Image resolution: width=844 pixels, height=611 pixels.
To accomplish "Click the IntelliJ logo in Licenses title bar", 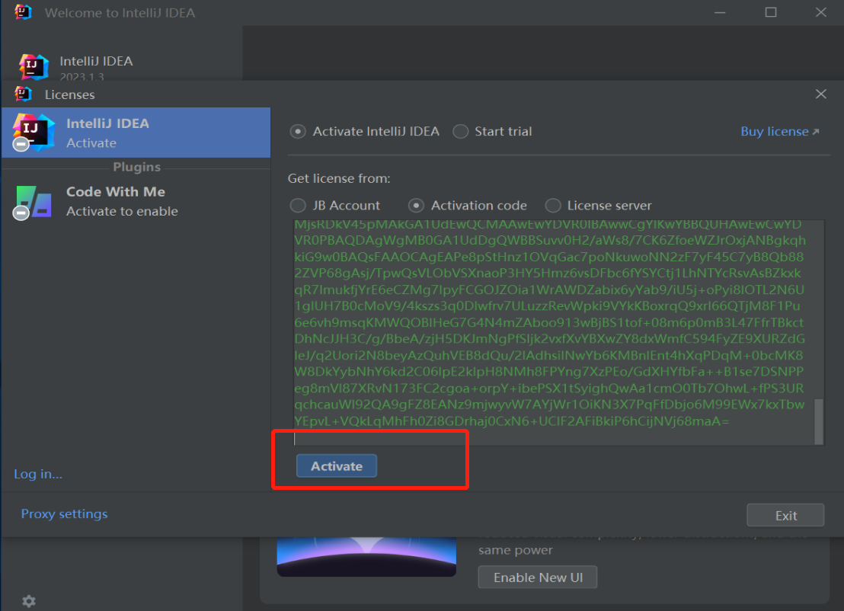I will [24, 94].
